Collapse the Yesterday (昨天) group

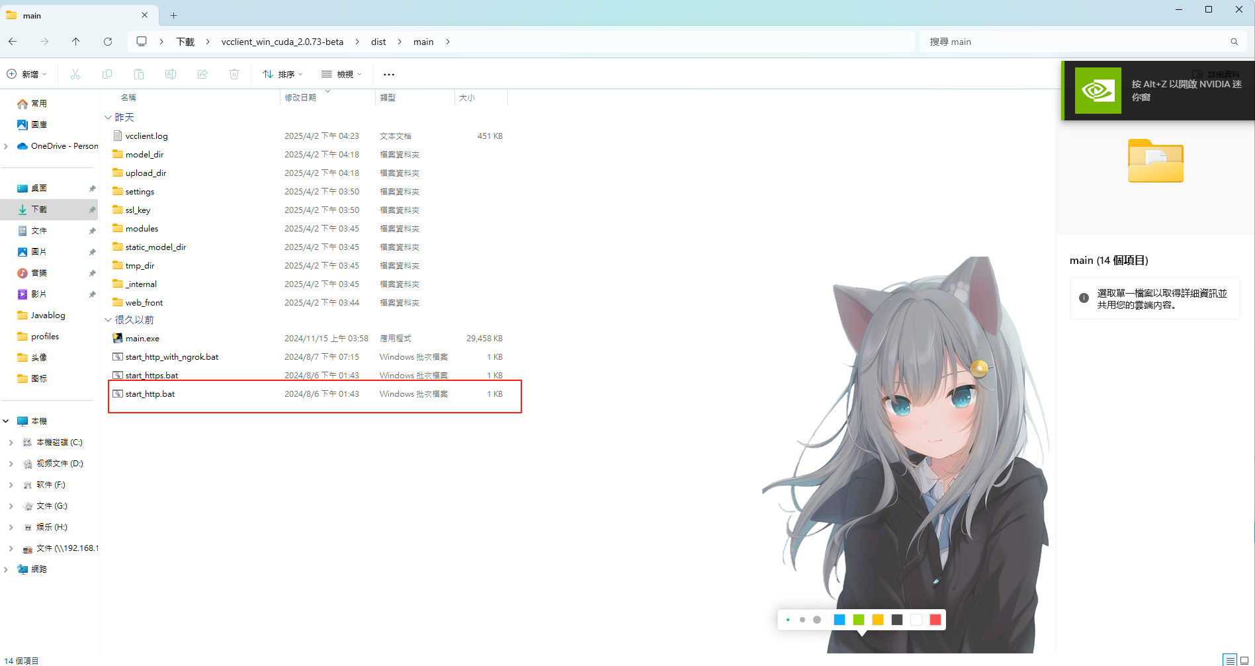point(108,117)
